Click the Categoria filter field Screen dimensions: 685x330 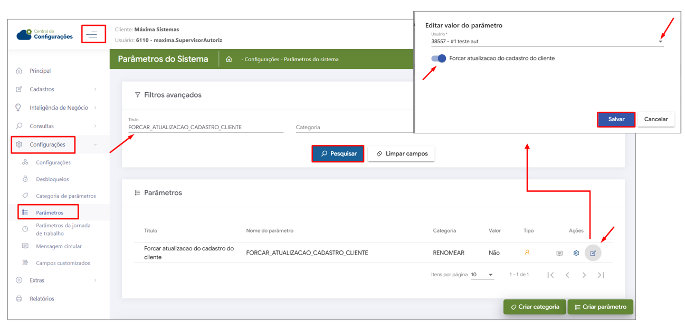tap(354, 127)
